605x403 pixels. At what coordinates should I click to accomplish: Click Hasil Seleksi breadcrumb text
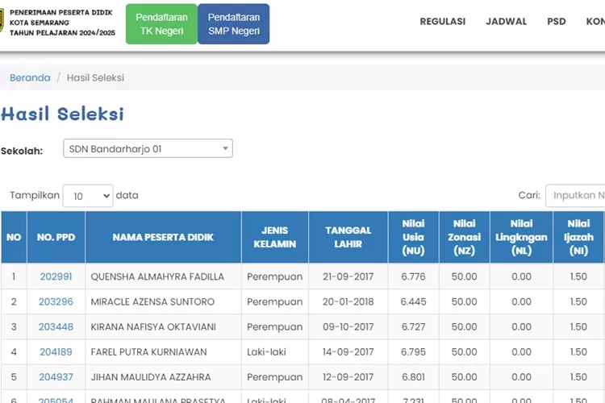pos(95,78)
